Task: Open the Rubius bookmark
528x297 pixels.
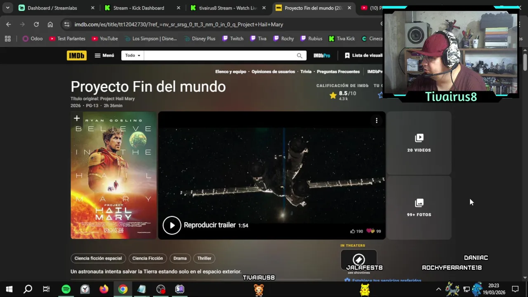Action: coord(311,38)
